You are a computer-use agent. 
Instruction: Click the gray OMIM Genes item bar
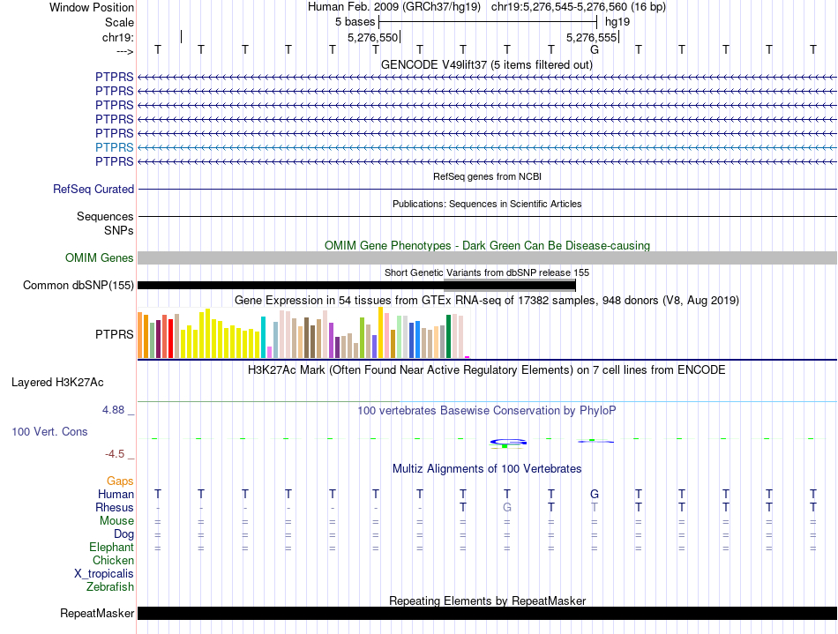[487, 258]
